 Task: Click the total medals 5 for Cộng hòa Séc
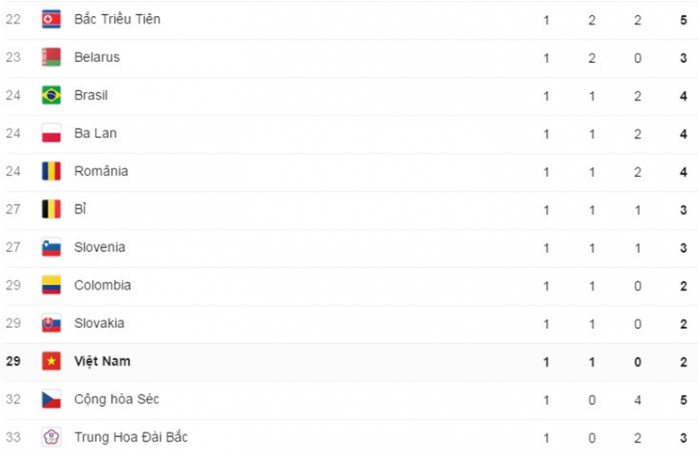[x=684, y=400]
